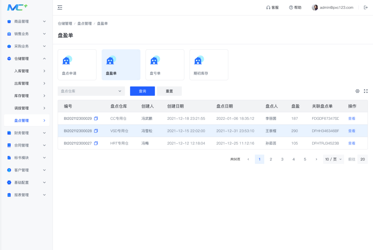This screenshot has width=373, height=250.
Task: Click the 基础配置 gear icon
Action: 9,182
